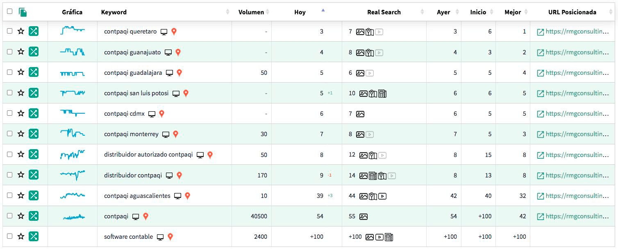Sort by the Keyword column
Viewport: 618px width, 249px height.
click(x=114, y=12)
